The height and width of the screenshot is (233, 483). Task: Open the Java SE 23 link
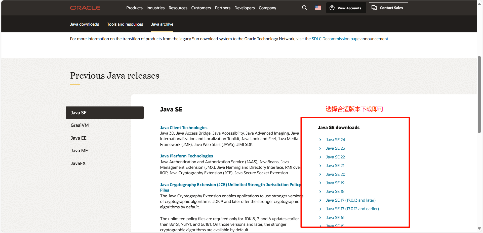click(x=335, y=148)
